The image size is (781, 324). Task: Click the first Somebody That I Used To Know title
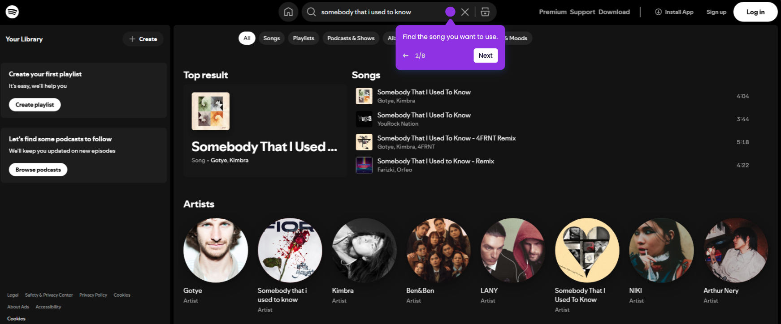coord(424,92)
